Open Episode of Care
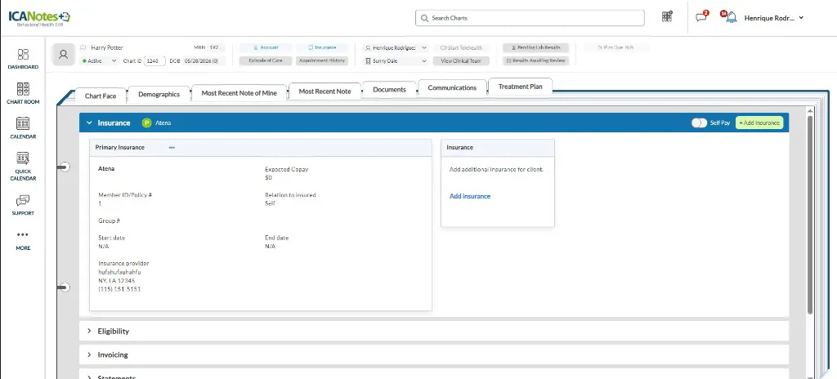This screenshot has width=837, height=379. click(x=266, y=61)
